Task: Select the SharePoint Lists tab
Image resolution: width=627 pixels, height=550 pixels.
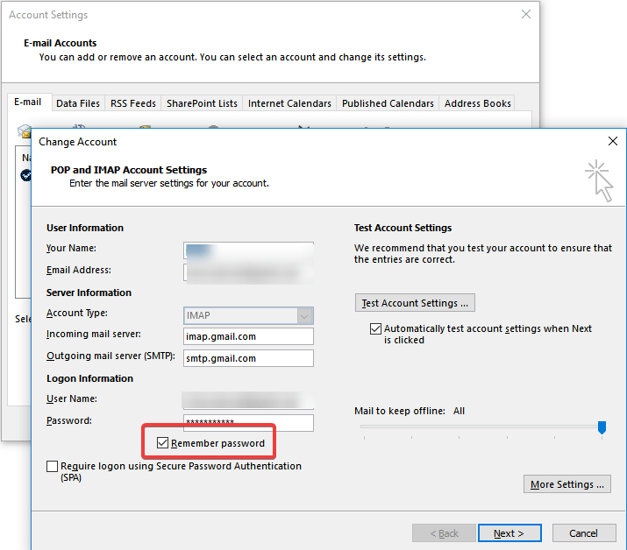Action: 202,103
